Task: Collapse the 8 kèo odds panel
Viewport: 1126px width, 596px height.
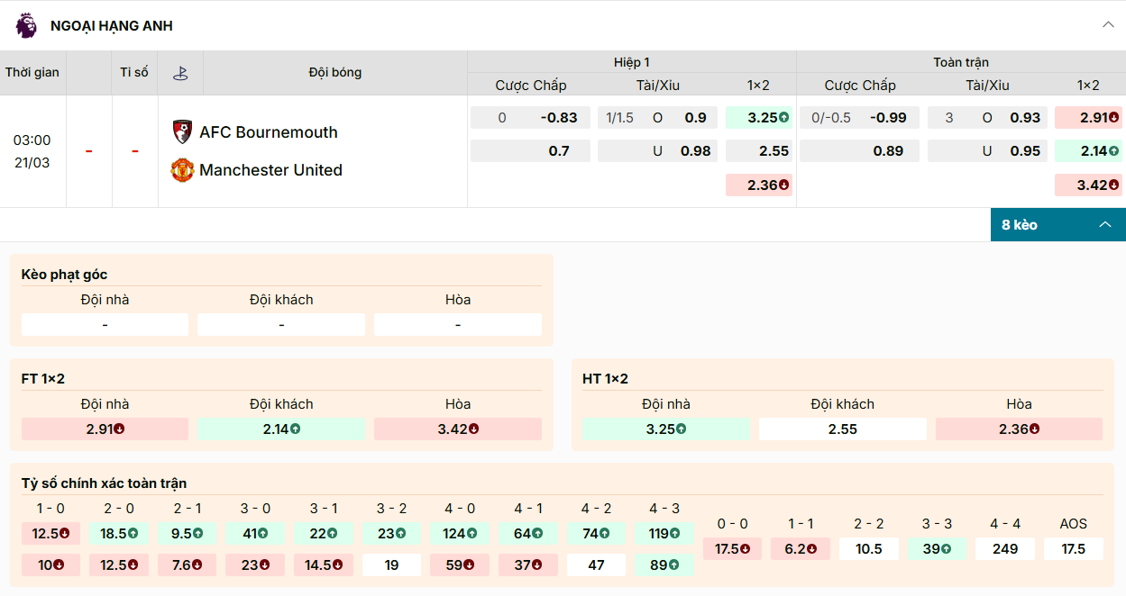Action: (1104, 224)
